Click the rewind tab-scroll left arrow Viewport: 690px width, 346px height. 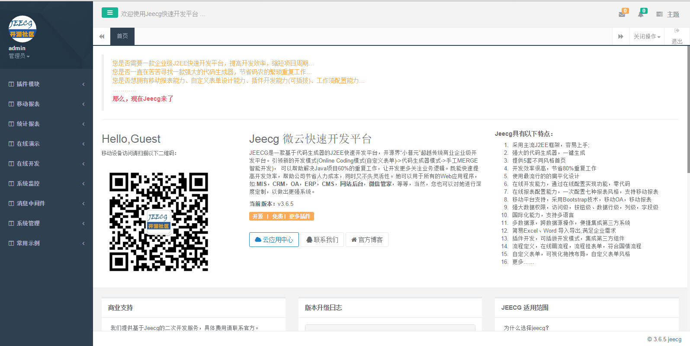(102, 36)
